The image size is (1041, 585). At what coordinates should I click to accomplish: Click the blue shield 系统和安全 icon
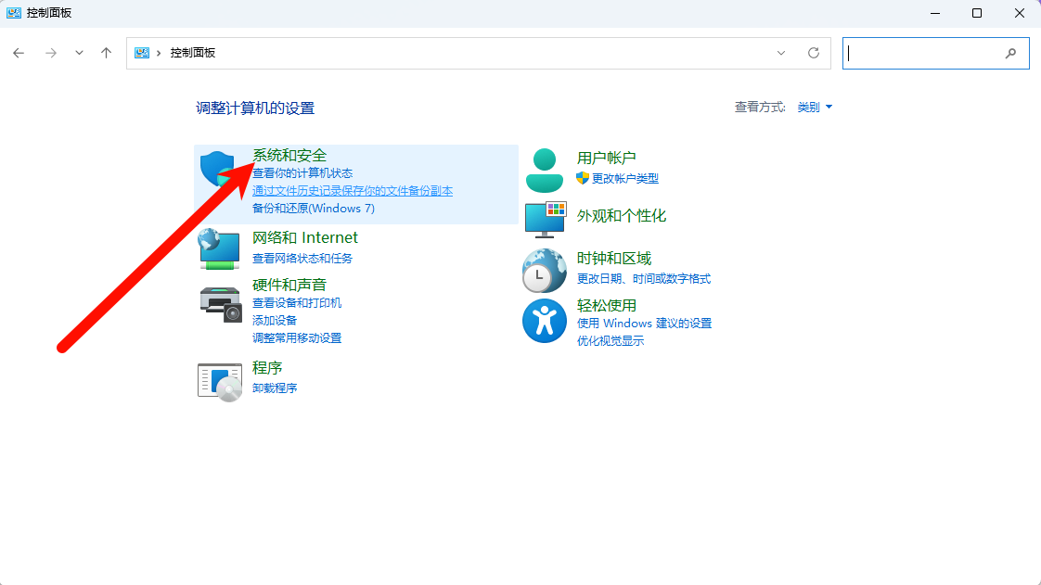[218, 169]
